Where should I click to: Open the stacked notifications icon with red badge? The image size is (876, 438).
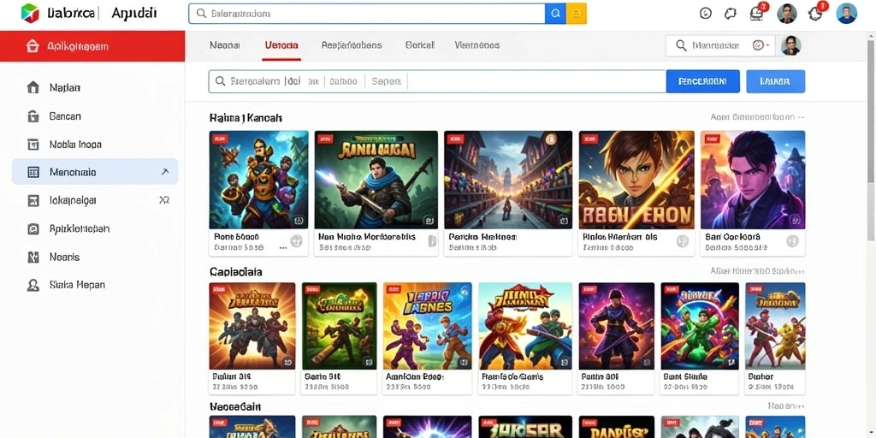758,12
